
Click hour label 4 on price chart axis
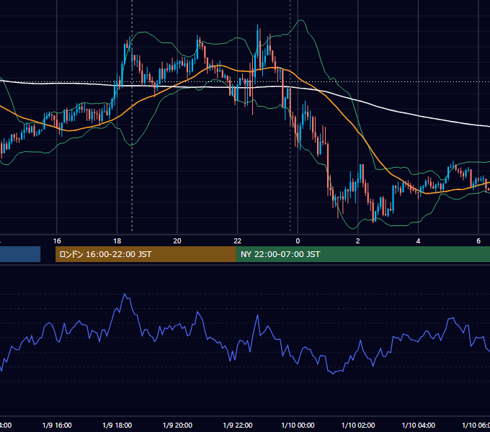click(x=418, y=240)
